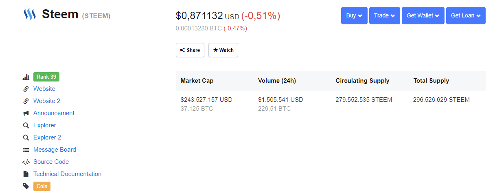Click the magnifier icon beside Explorer
The image size is (495, 193).
[26, 125]
